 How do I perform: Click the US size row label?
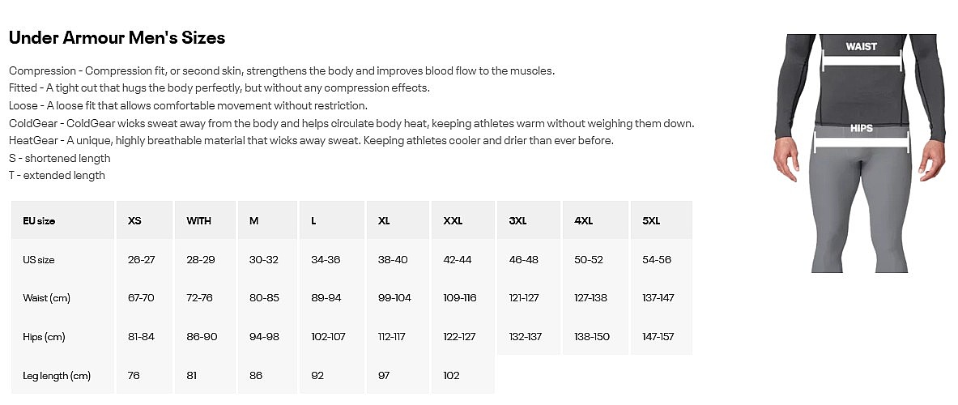tap(39, 260)
